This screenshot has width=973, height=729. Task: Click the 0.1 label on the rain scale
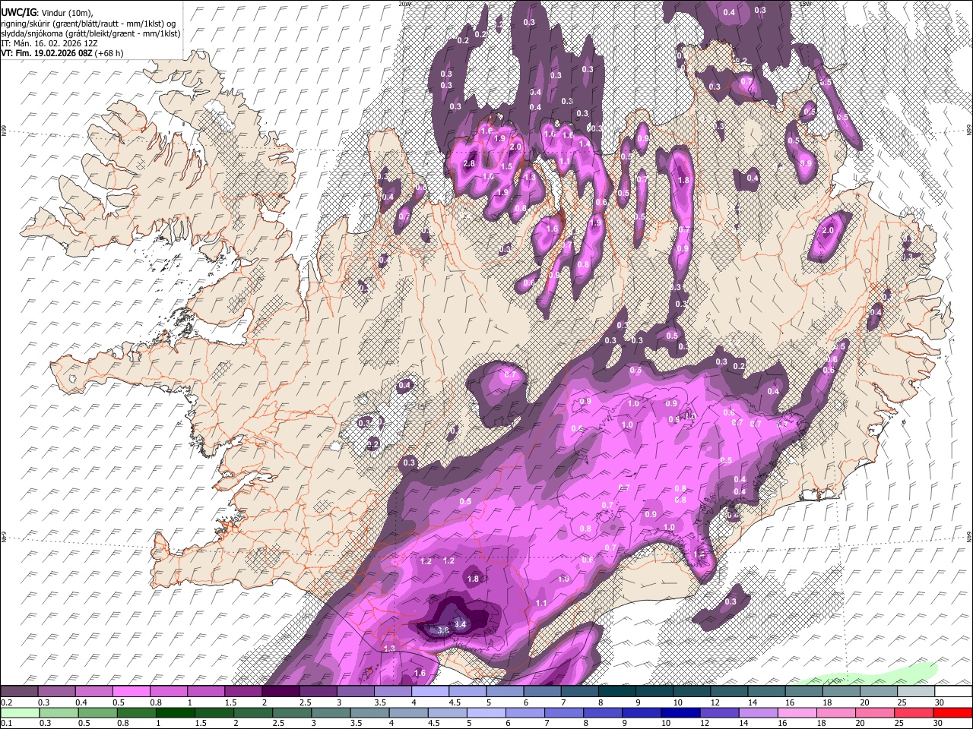pos(5,722)
